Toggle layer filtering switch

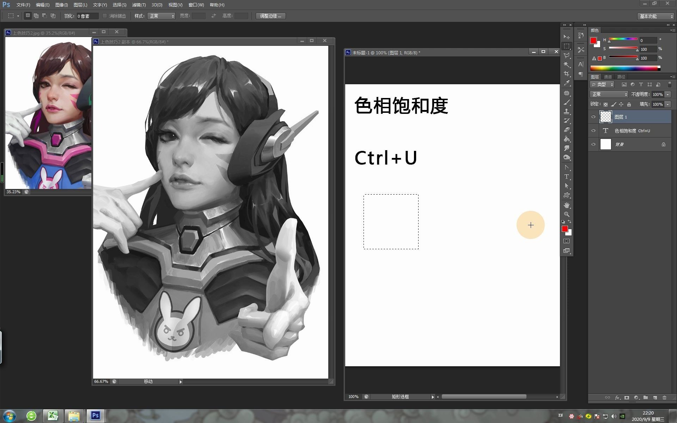[x=670, y=85]
